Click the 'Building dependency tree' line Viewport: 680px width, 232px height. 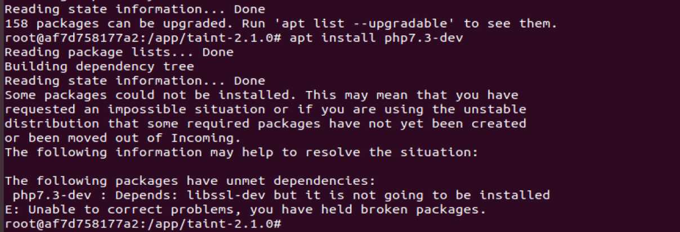coord(99,66)
